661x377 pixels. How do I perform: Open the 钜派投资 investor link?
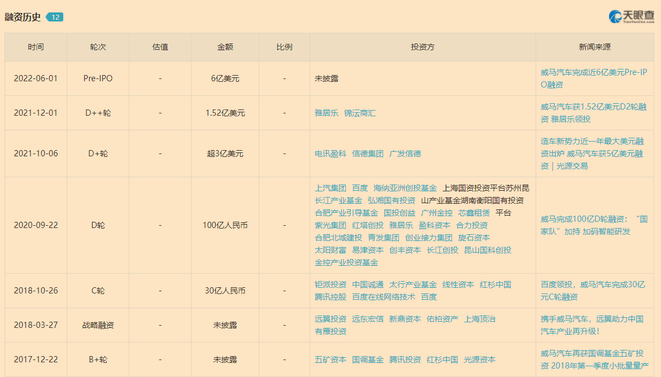point(330,284)
